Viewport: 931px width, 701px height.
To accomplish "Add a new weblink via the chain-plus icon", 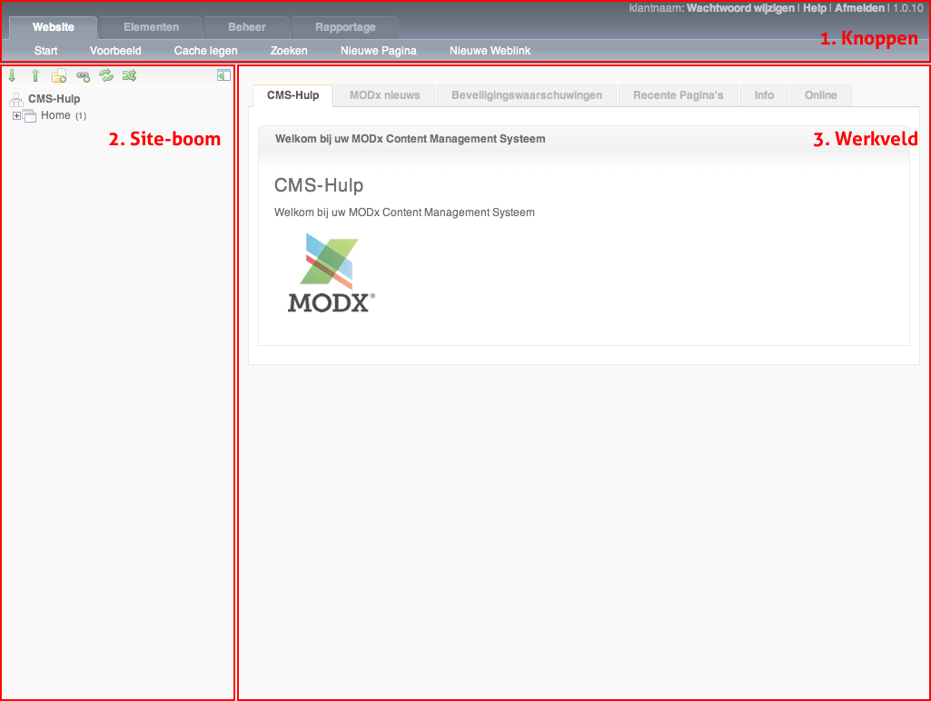I will [x=84, y=76].
